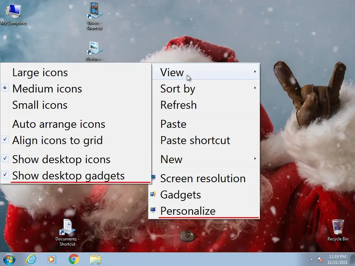Image resolution: width=355 pixels, height=266 pixels.
Task: Click Paste shortcut in the context menu
Action: [205, 140]
